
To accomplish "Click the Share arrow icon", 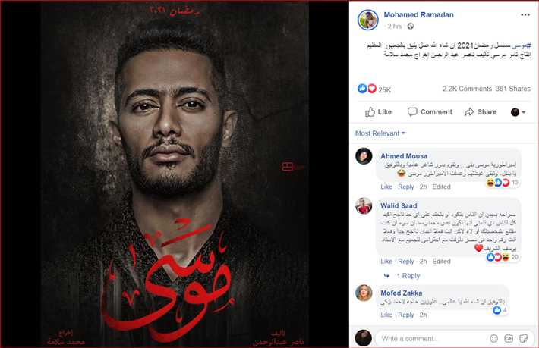I will click(469, 112).
